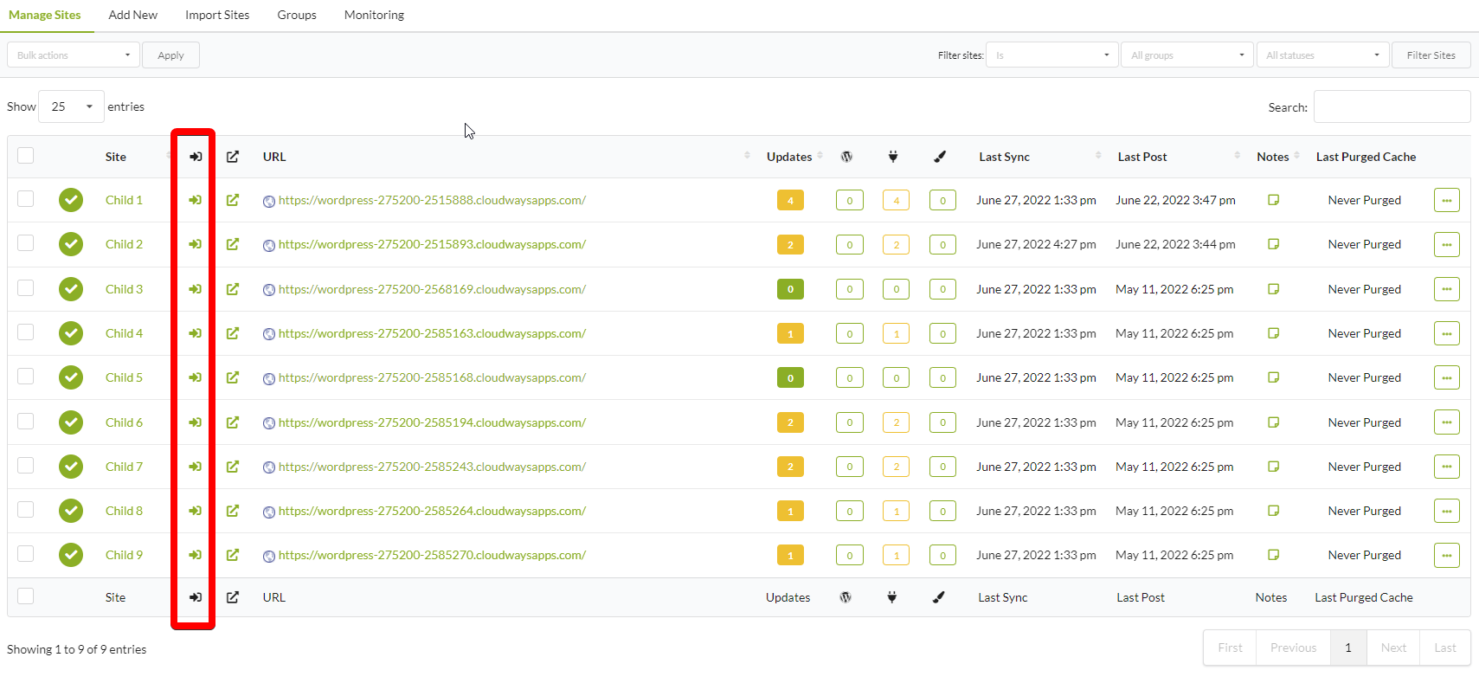The height and width of the screenshot is (683, 1479).
Task: Open the actions menu for Child 1
Action: (1447, 200)
